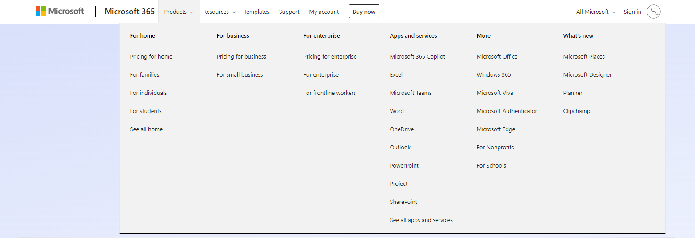Click the Microsoft logo
The image size is (695, 238).
tap(60, 11)
